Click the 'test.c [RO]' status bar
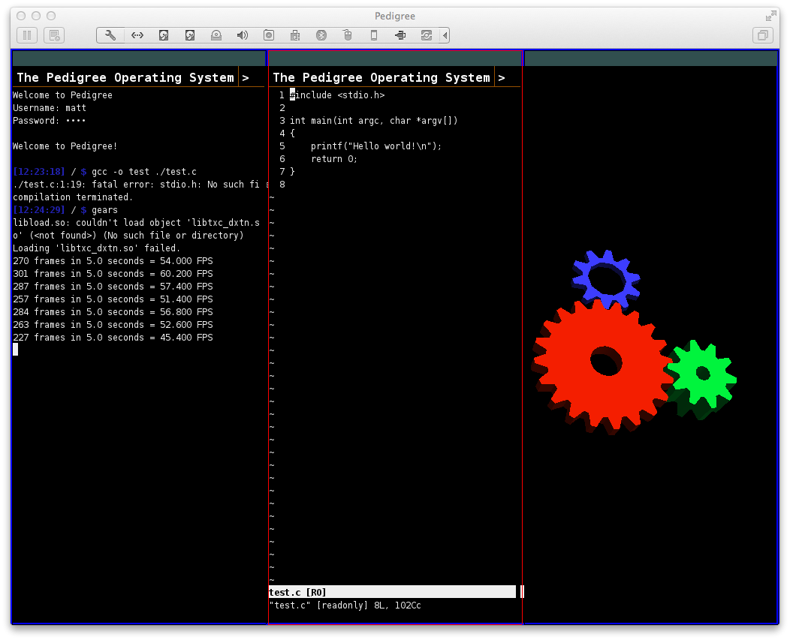Viewport: 790px width, 640px height. click(x=393, y=592)
